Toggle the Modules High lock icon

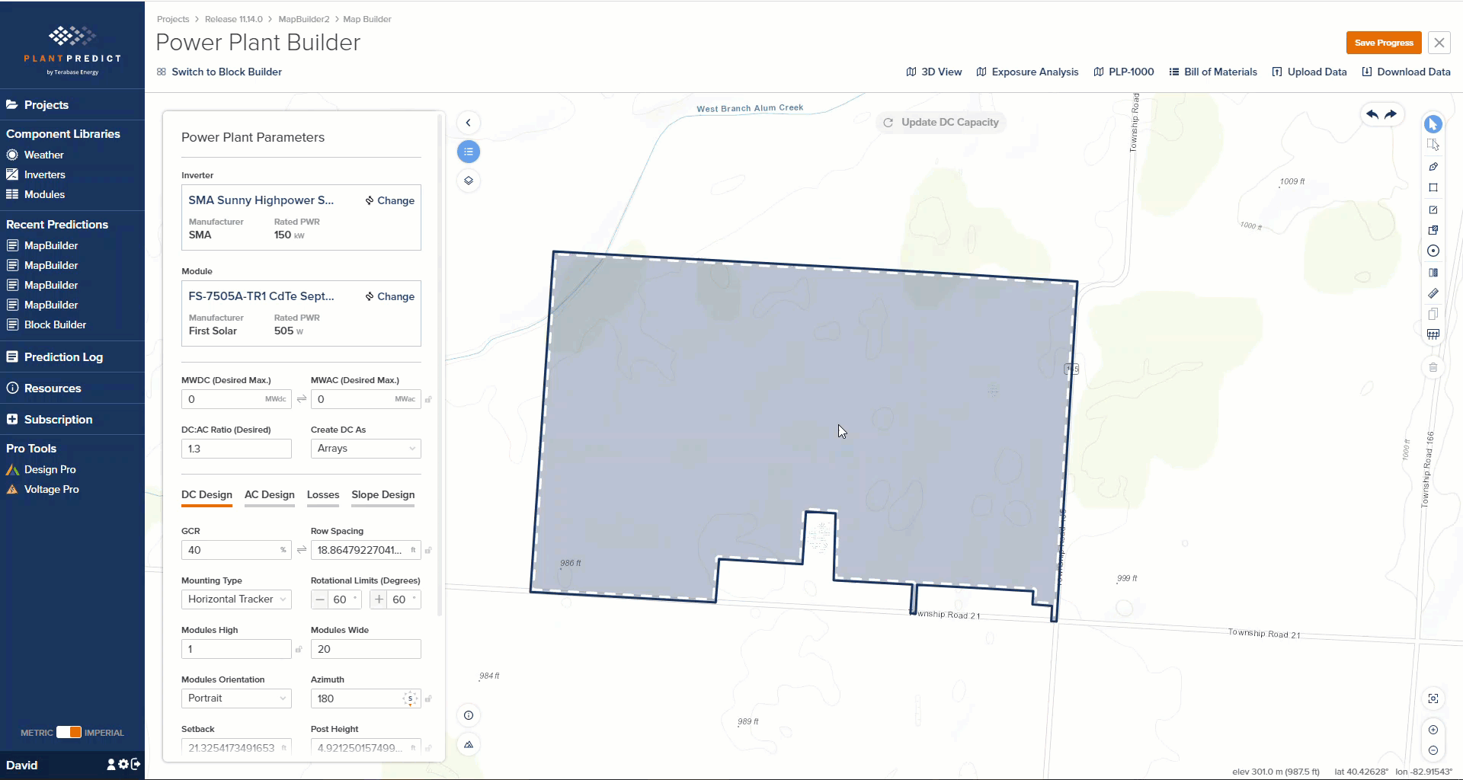pos(299,649)
